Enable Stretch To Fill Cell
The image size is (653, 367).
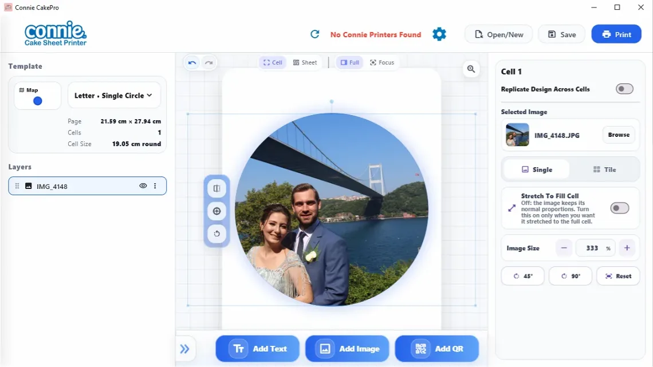tap(619, 208)
